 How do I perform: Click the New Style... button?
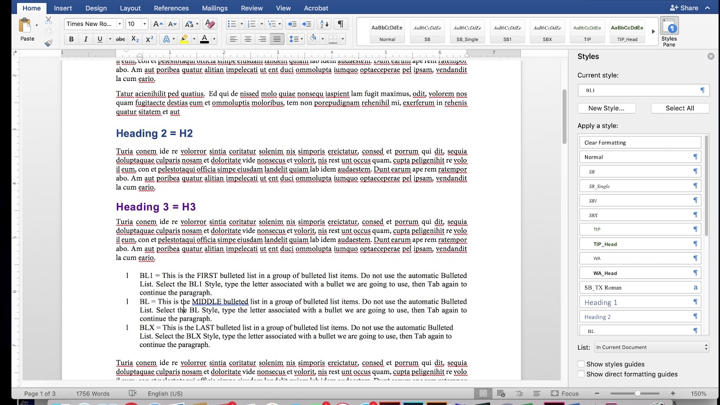(x=606, y=108)
